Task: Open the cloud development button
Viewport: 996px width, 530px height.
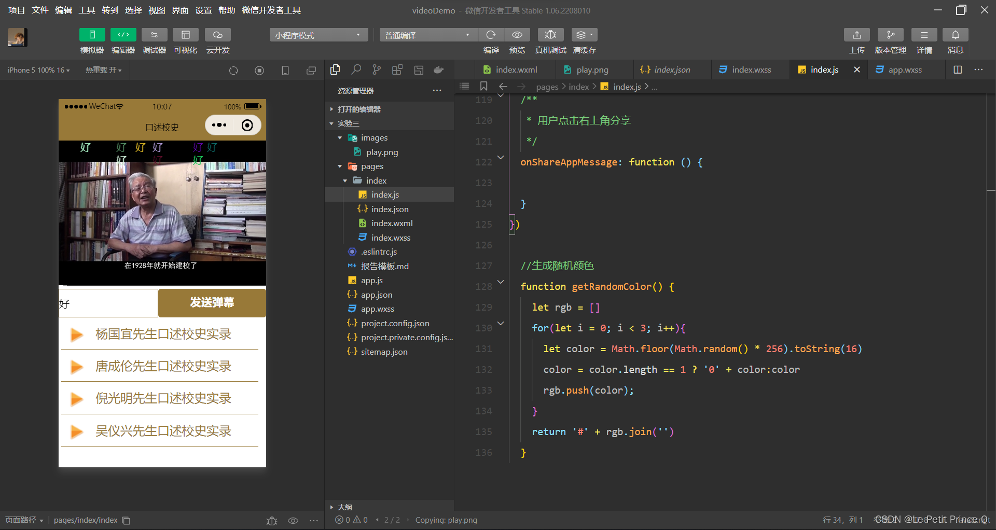Action: 217,35
